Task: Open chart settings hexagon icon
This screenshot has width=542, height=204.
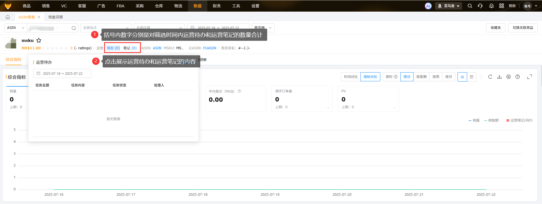Action: click(509, 77)
